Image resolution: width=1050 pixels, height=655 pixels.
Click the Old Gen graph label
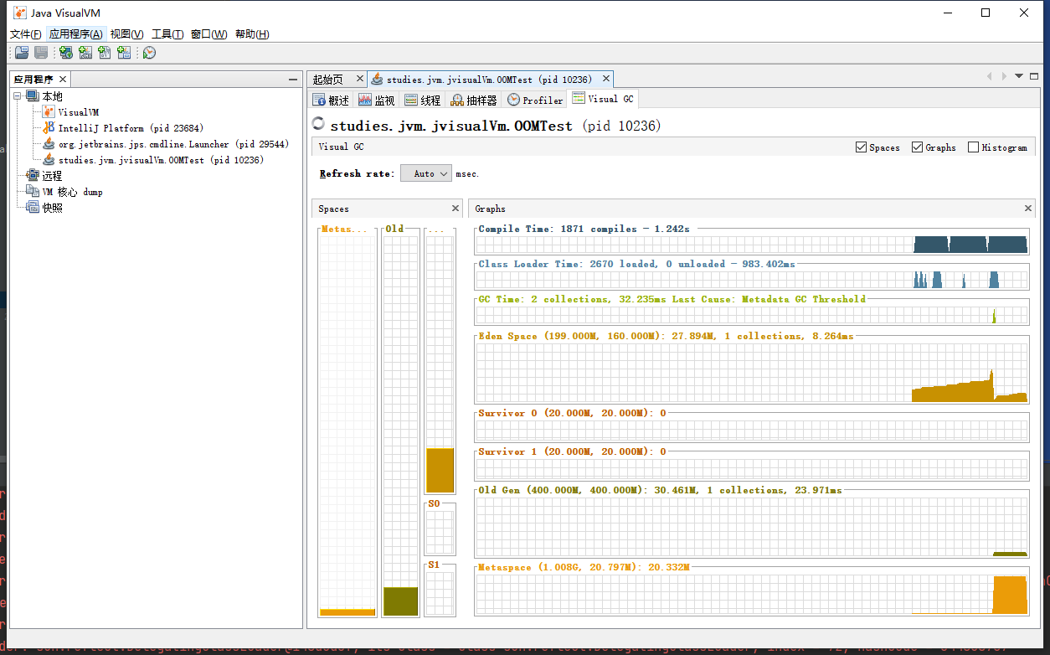[x=660, y=490]
